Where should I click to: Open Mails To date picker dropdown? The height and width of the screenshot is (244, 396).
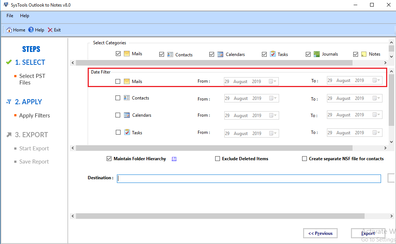coord(376,80)
